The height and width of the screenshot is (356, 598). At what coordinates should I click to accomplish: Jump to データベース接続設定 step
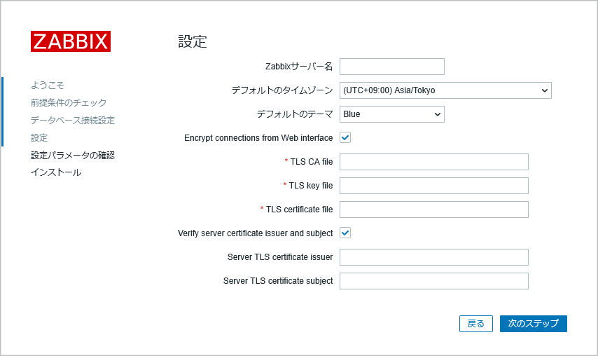(x=73, y=121)
